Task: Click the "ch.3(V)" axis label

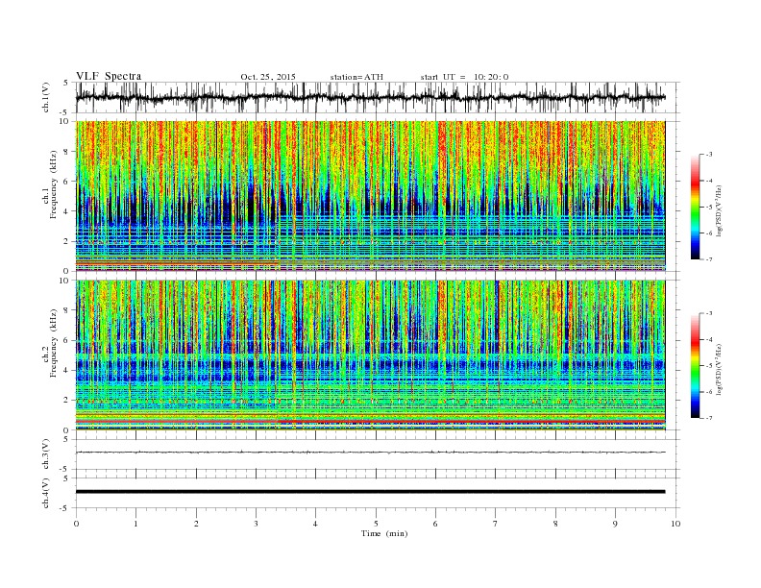Action: (46, 453)
